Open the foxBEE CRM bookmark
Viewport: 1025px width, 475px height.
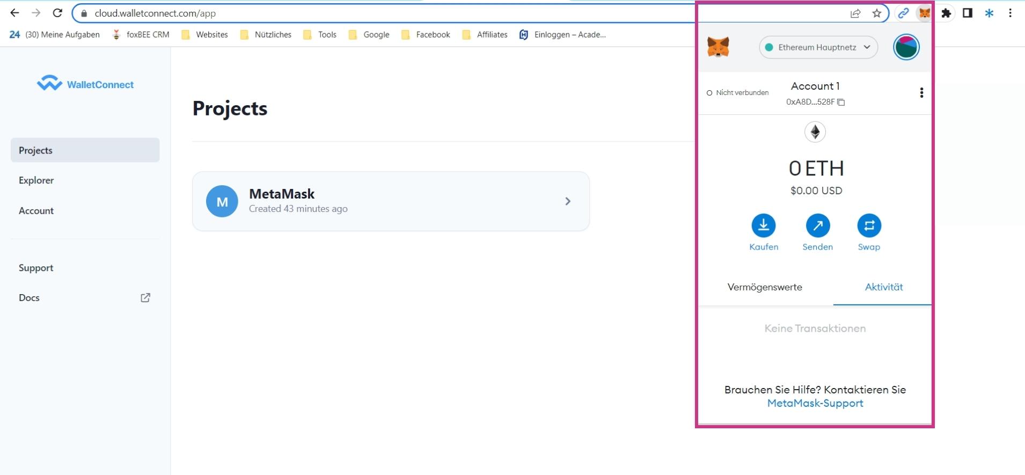coord(141,34)
